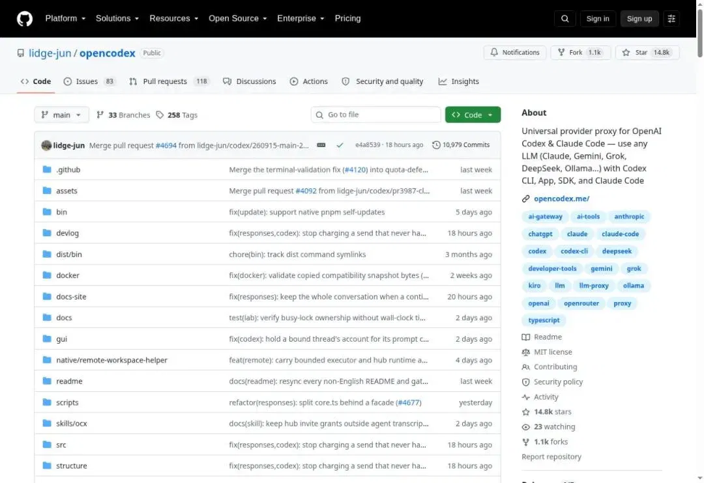704x483 pixels.
Task: Expand the Solutions menu
Action: (x=117, y=18)
